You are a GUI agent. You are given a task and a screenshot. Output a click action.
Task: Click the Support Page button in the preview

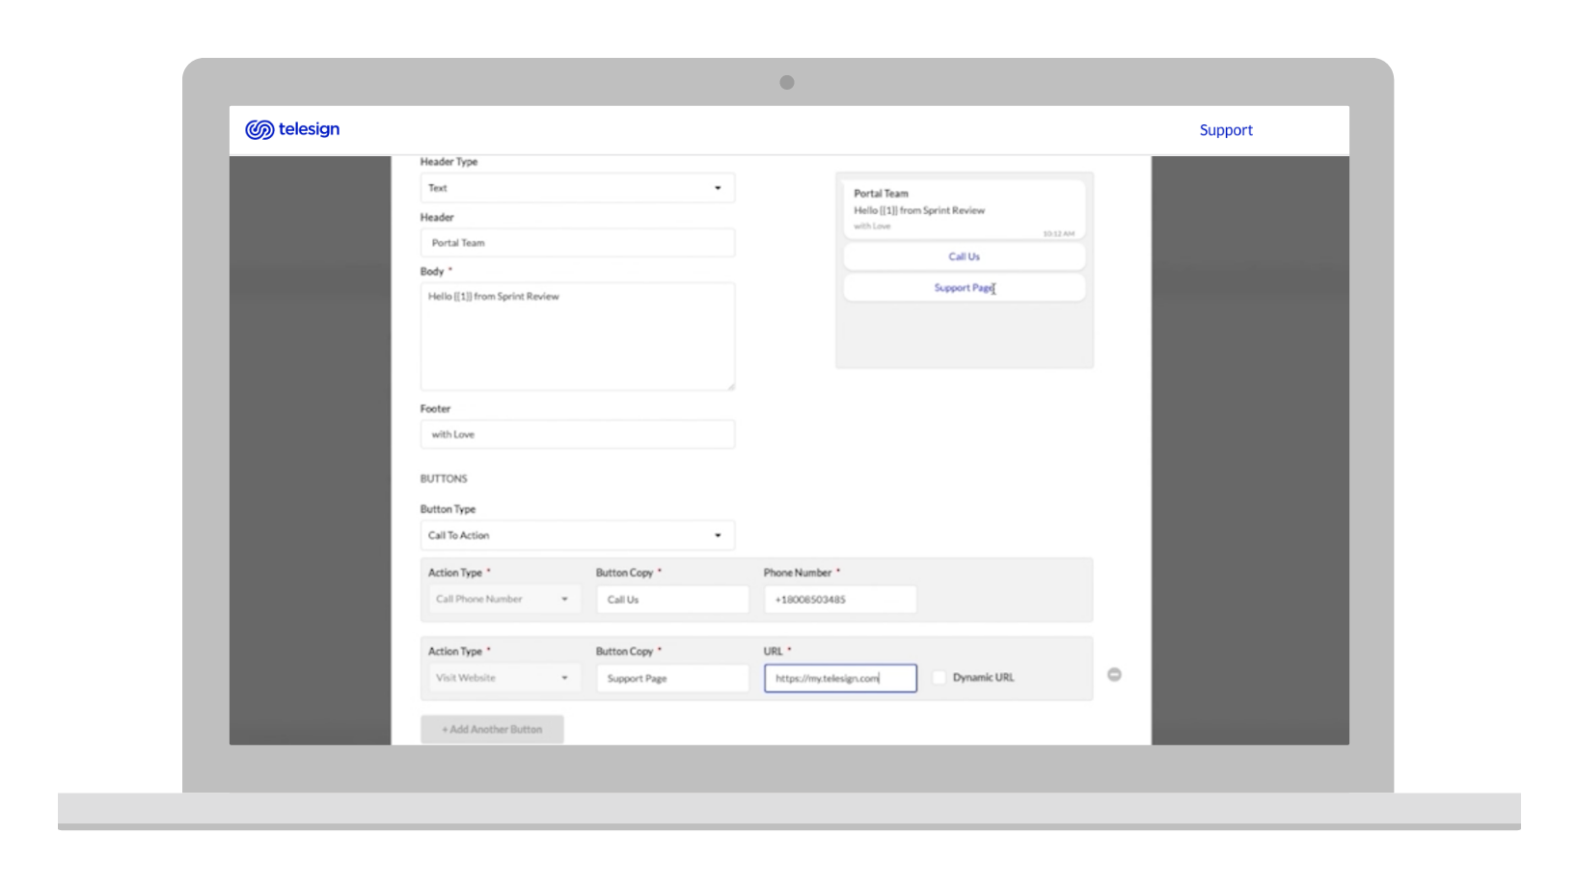964,286
